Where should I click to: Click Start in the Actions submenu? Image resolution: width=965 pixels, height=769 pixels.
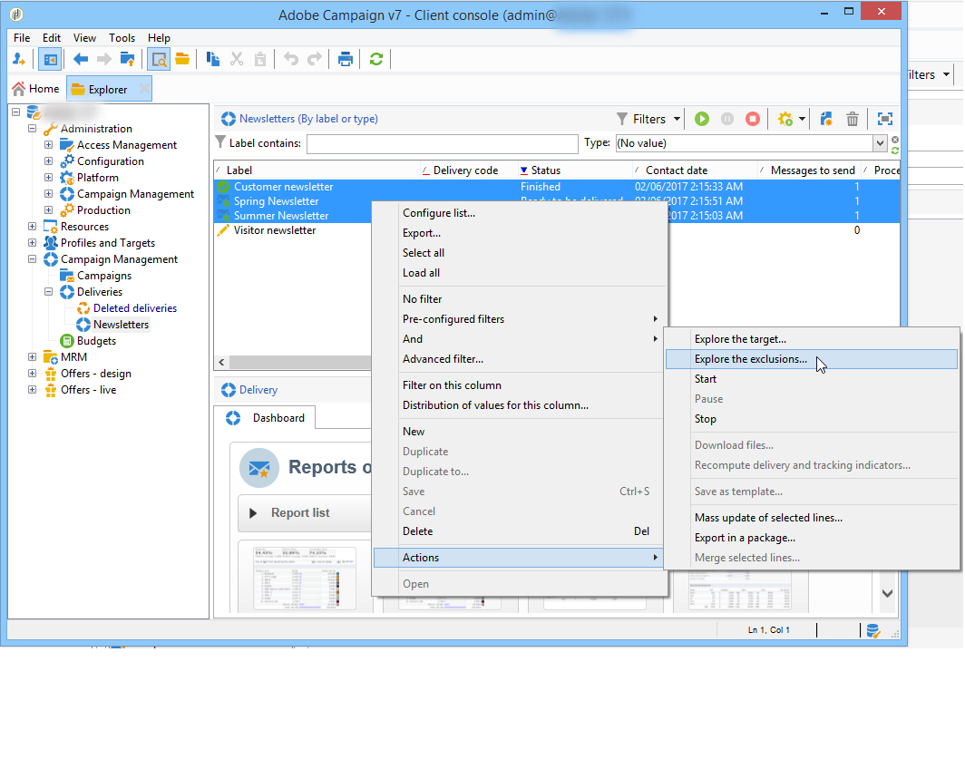(x=811, y=379)
